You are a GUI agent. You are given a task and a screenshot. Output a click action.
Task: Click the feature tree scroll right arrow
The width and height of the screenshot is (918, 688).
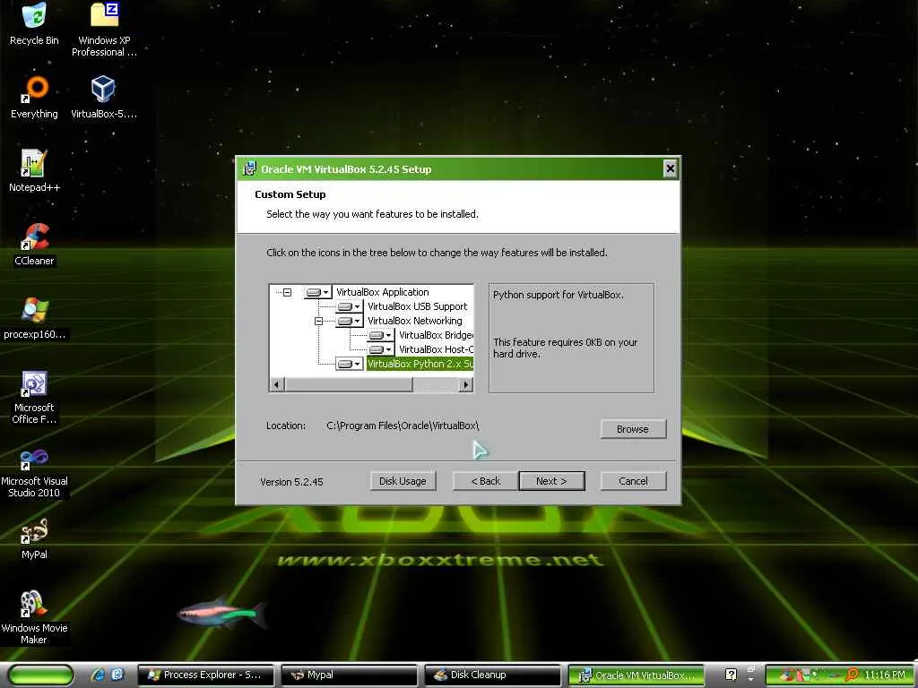(466, 384)
